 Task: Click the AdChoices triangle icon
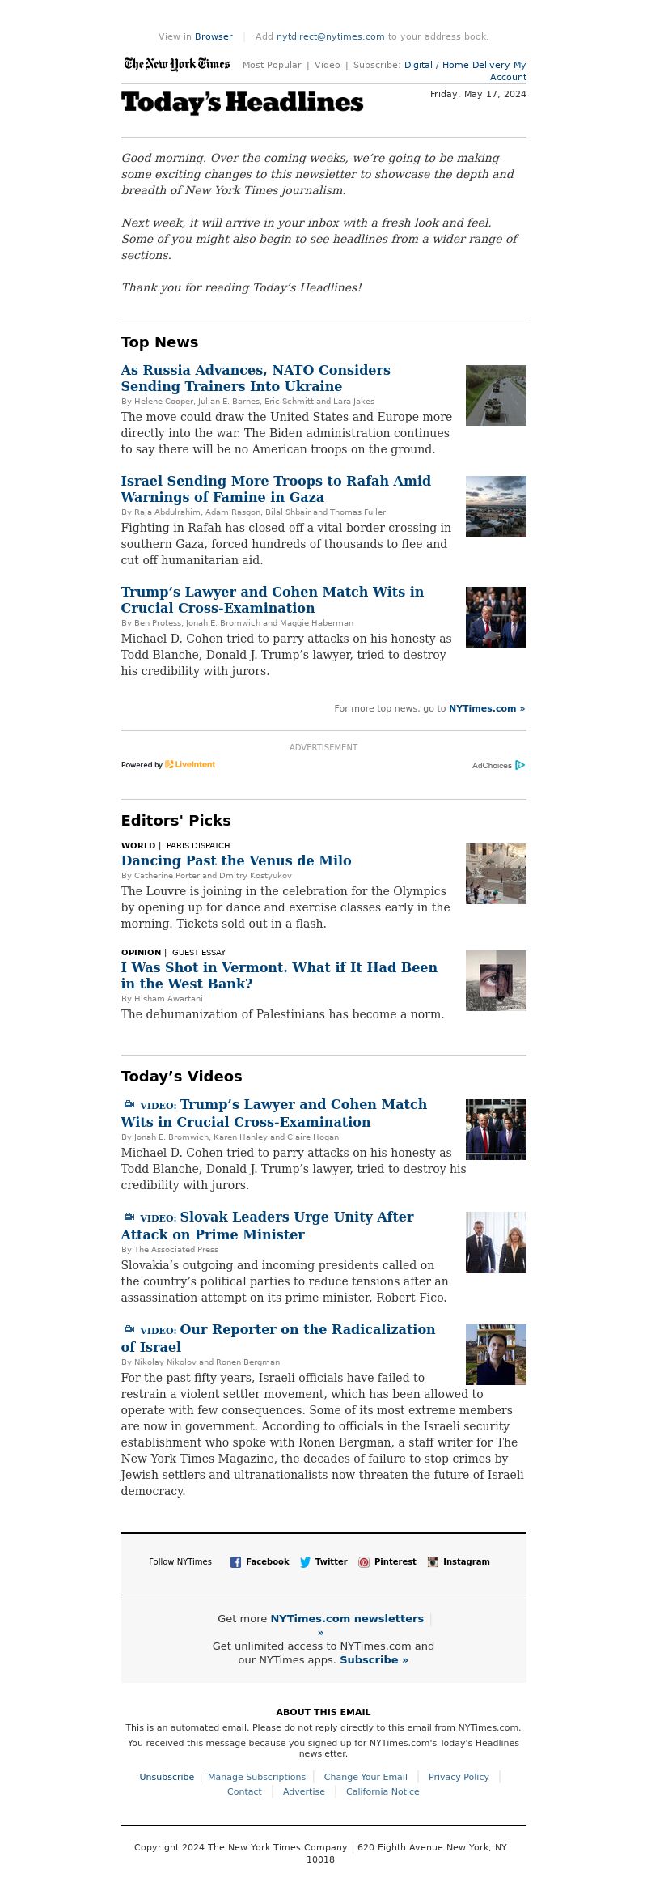pyautogui.click(x=520, y=765)
